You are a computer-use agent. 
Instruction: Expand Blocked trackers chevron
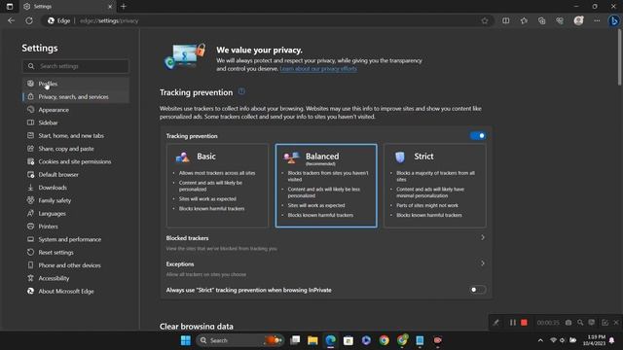tap(483, 237)
